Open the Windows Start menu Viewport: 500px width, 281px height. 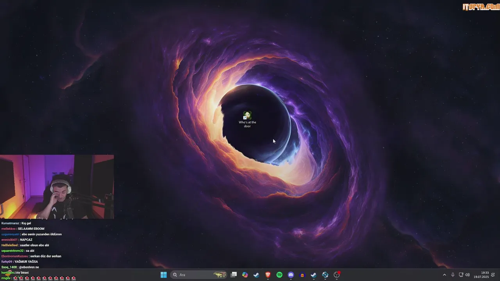click(x=164, y=275)
